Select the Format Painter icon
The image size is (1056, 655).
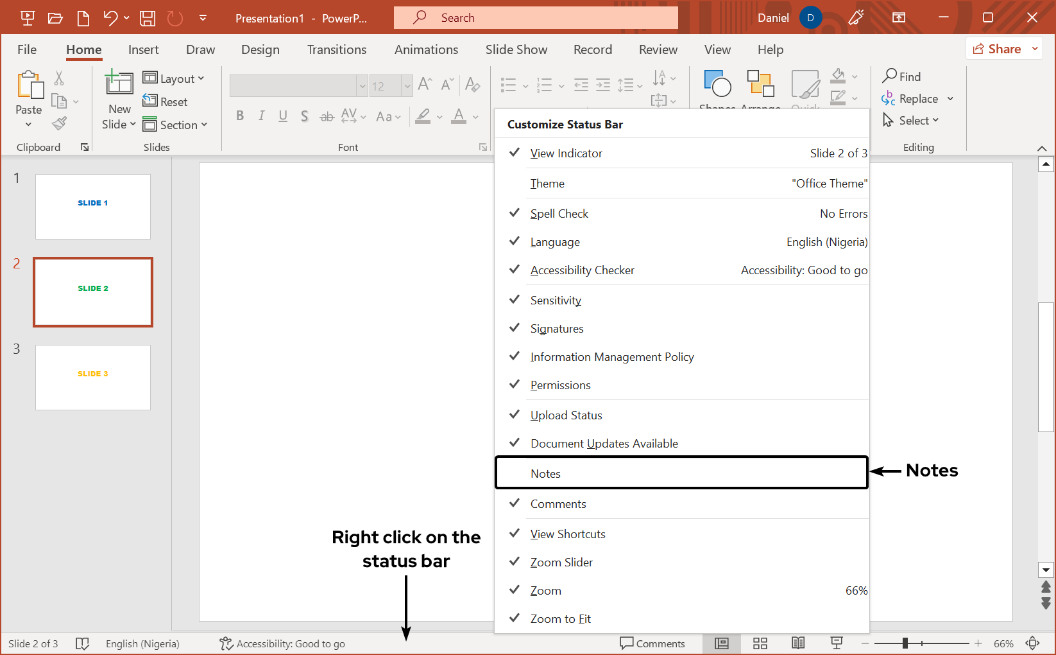(58, 123)
